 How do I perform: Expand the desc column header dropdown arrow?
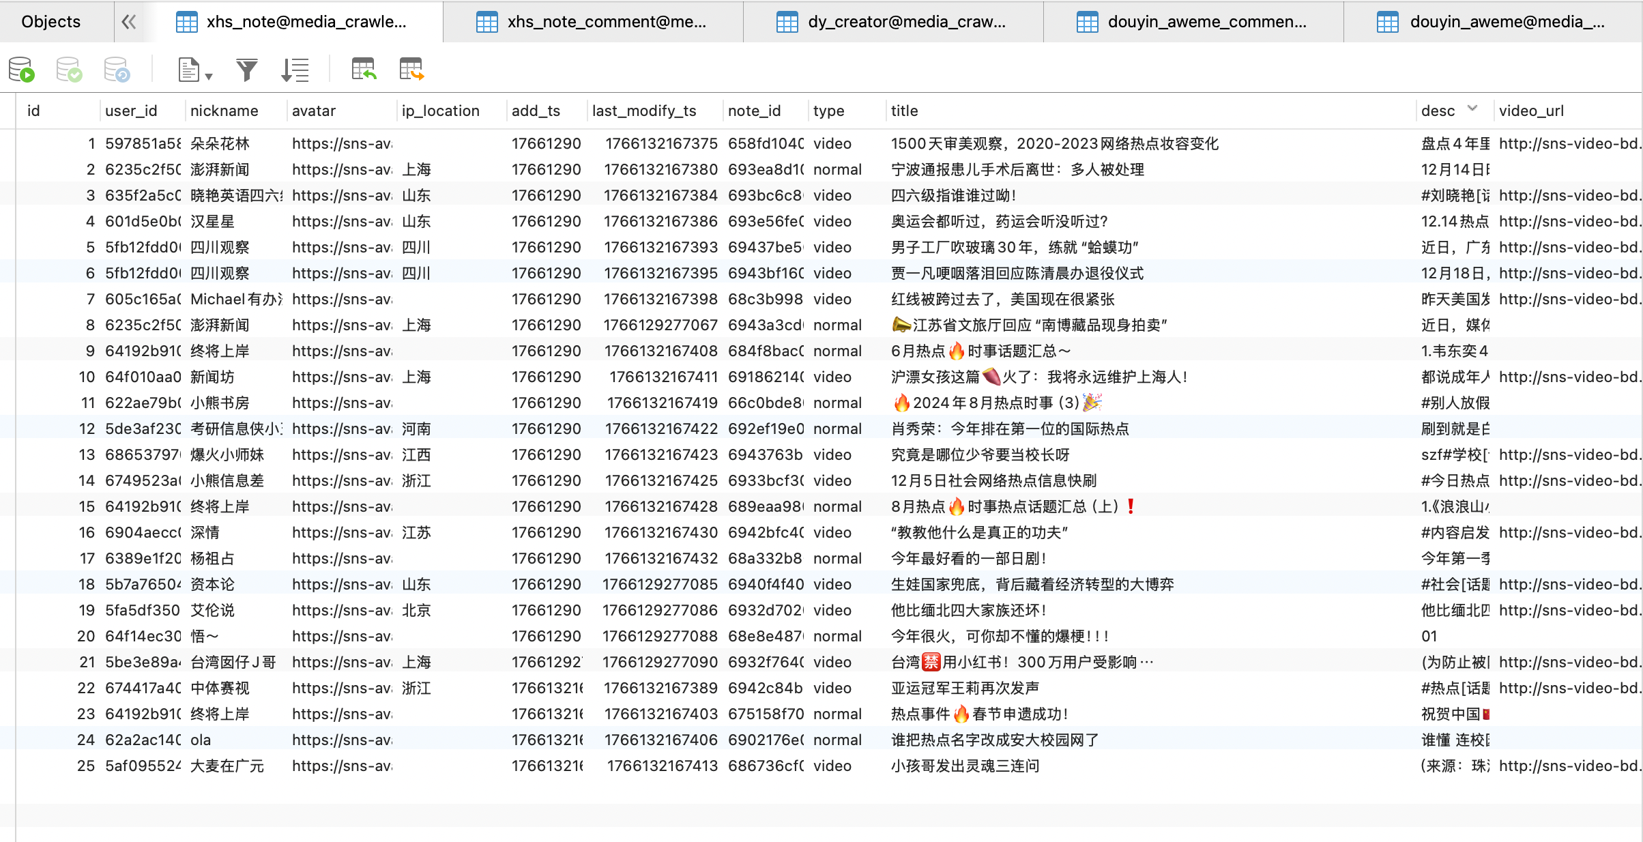(x=1472, y=108)
